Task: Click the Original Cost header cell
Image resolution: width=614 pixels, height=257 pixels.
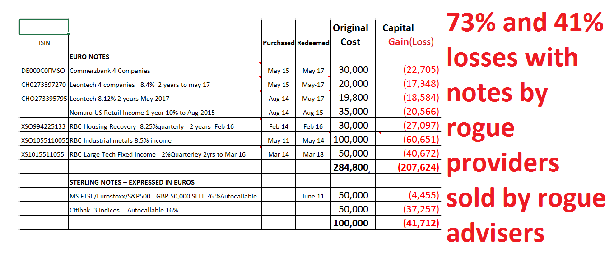Action: click(350, 35)
